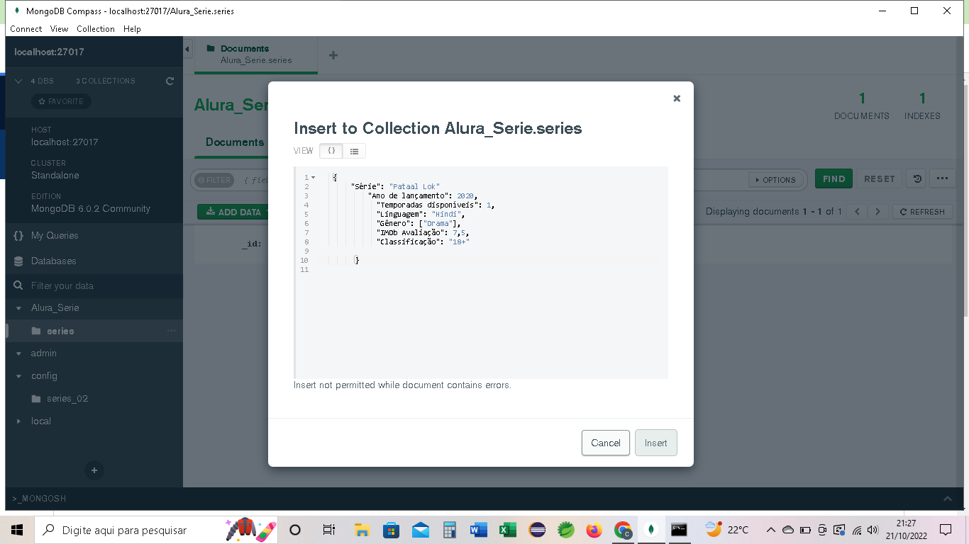Open Excel from taskbar

[507, 530]
